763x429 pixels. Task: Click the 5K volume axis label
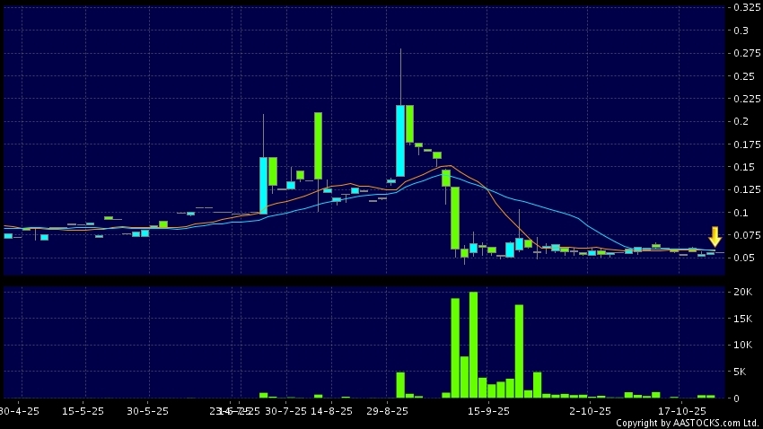(741, 372)
